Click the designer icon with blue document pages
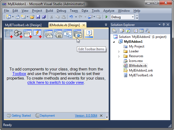Image resolution: width=174 pixels, height=130 pixels. [68, 34]
